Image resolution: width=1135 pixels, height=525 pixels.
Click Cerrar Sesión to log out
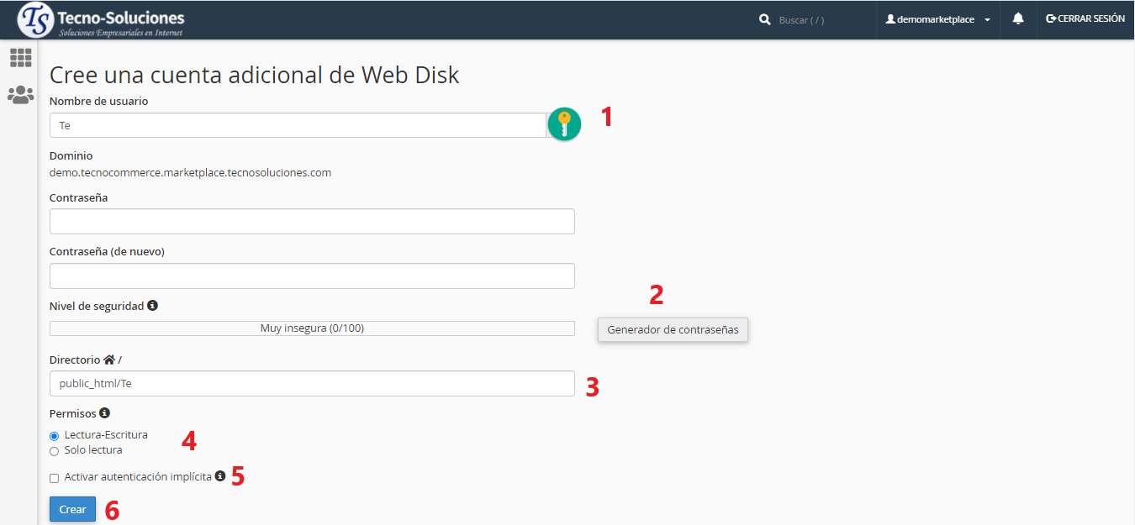coord(1085,18)
